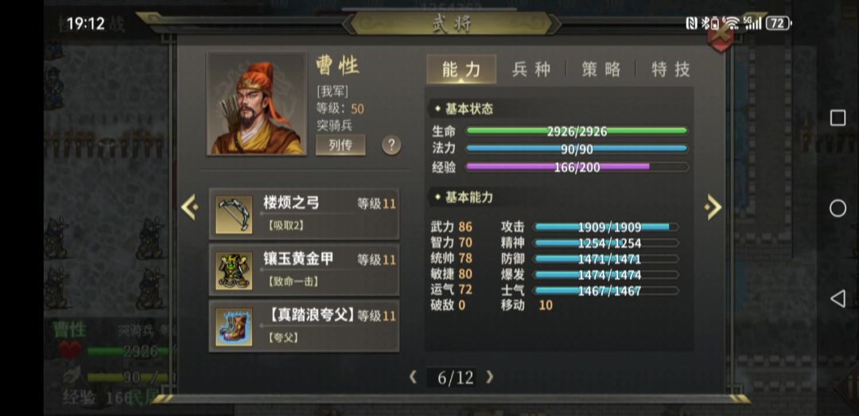Select the 能力 tab

coord(461,69)
